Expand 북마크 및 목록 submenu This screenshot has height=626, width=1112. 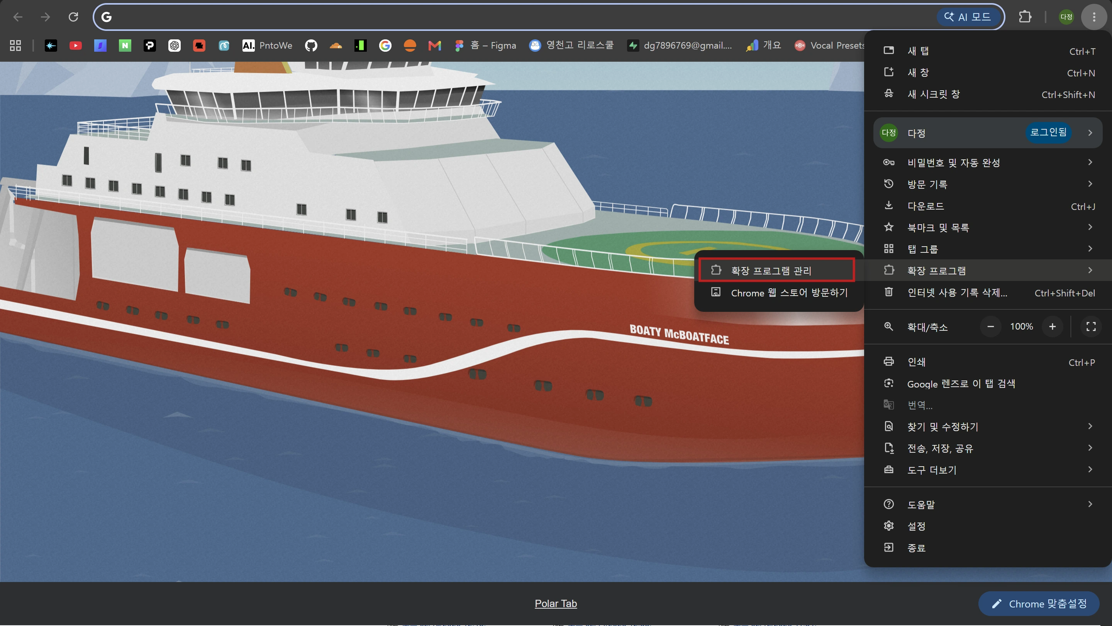988,227
